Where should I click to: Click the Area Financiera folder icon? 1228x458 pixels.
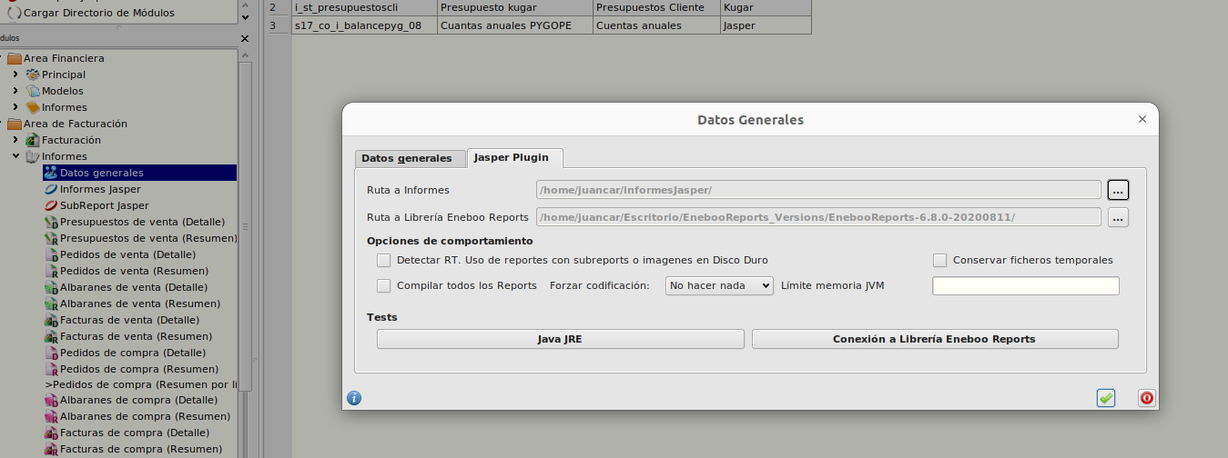[15, 58]
